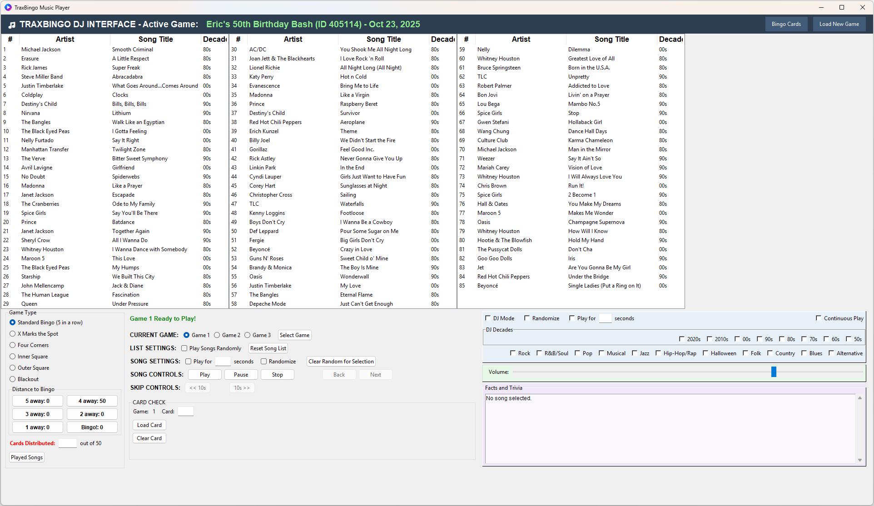This screenshot has width=874, height=506.
Task: Click the TraxBingo app icon in title bar
Action: pos(8,7)
